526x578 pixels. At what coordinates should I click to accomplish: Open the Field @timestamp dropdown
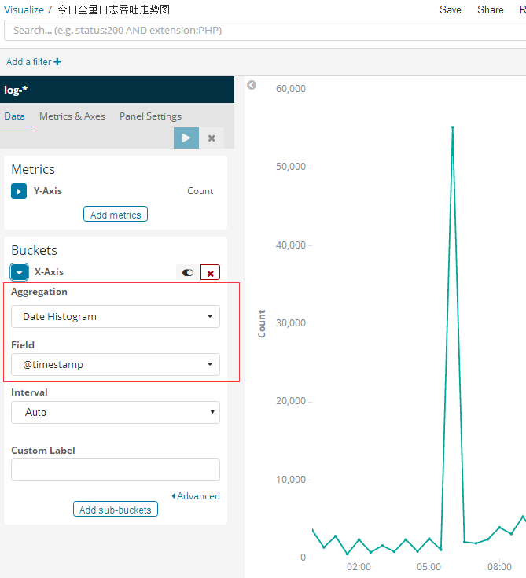(x=116, y=365)
